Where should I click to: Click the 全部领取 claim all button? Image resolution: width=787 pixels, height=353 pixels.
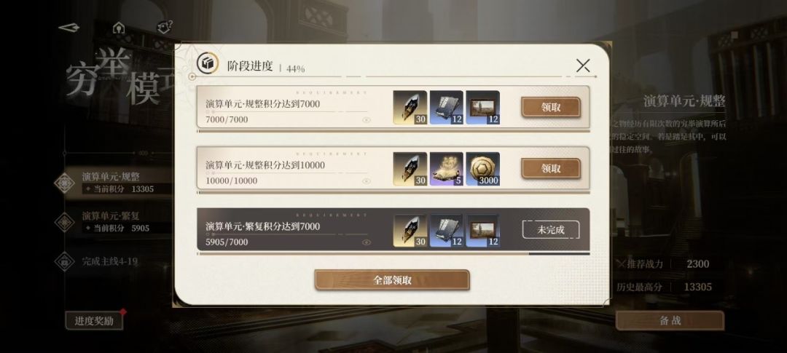click(x=392, y=279)
